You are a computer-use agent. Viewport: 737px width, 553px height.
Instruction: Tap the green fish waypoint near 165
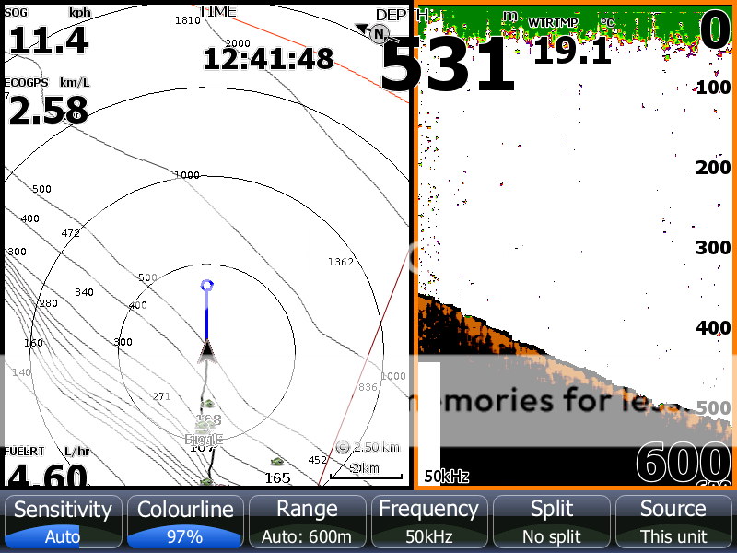click(276, 461)
